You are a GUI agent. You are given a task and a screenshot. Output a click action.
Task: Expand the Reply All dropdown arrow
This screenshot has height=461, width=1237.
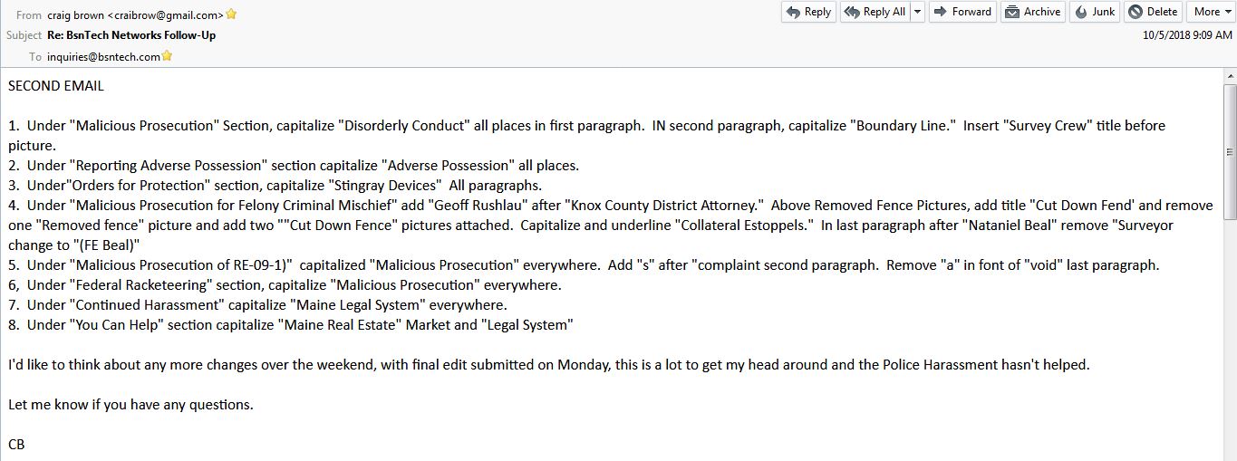click(917, 12)
